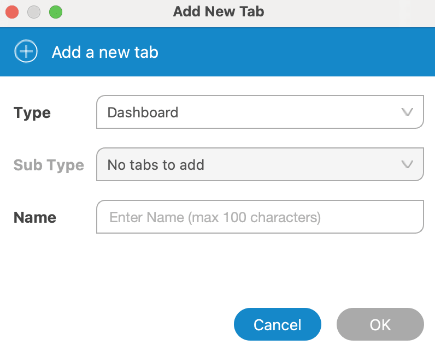
Task: Close the dialog with the red button
Action: point(12,12)
